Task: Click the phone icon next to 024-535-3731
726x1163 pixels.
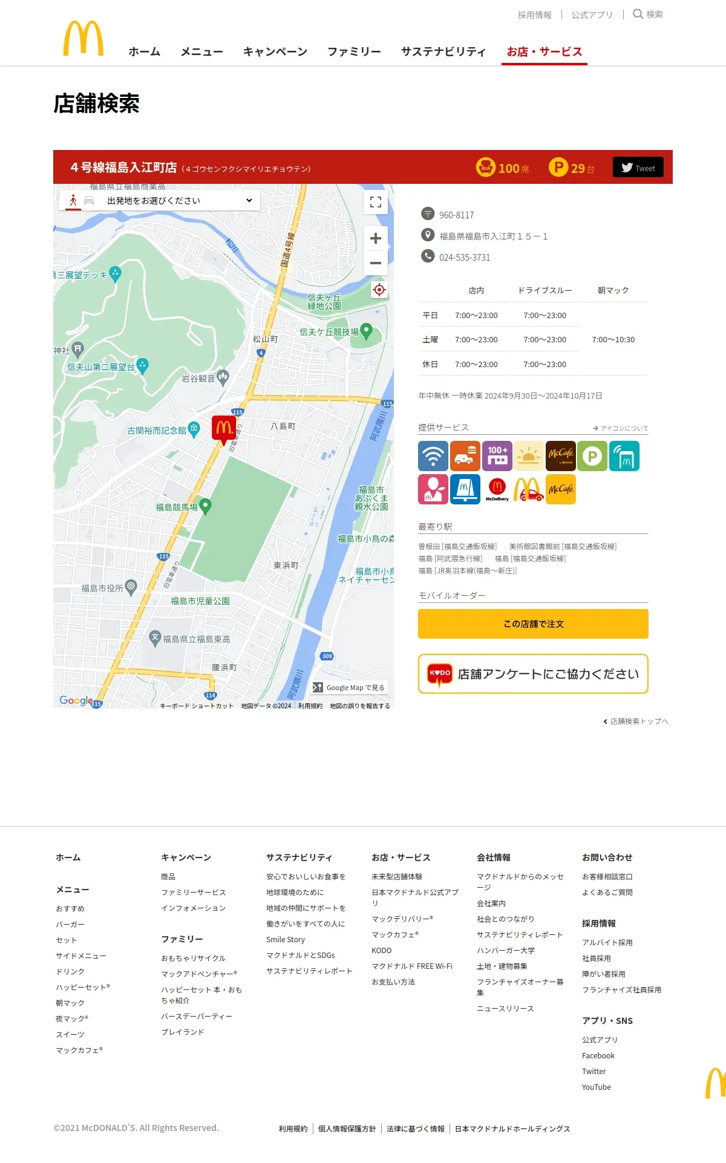Action: coord(428,256)
